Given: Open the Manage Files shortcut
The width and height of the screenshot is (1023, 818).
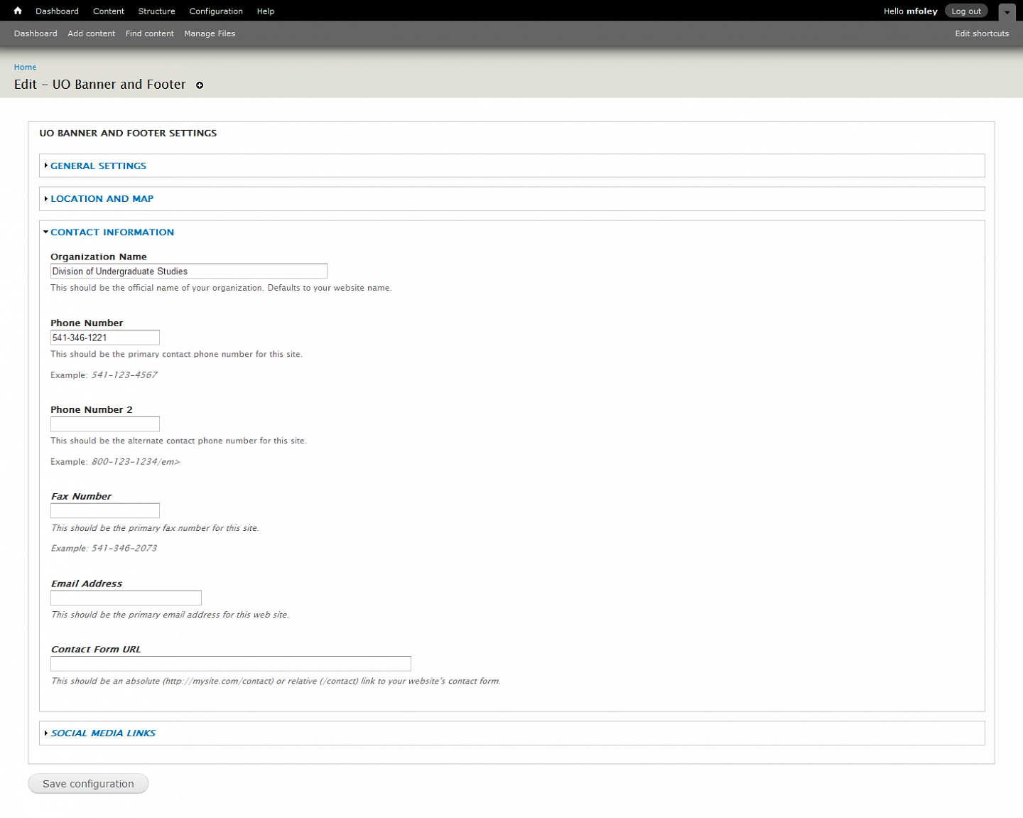Looking at the screenshot, I should click(210, 33).
